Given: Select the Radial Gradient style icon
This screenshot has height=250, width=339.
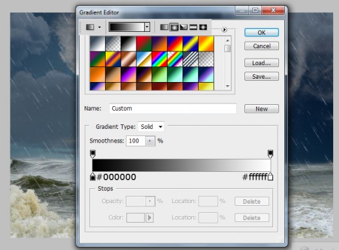Looking at the screenshot, I should [174, 27].
